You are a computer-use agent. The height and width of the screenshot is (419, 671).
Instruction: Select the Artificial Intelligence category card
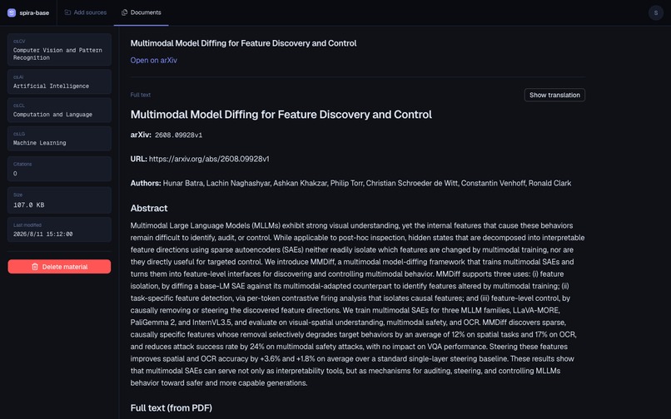pos(59,81)
